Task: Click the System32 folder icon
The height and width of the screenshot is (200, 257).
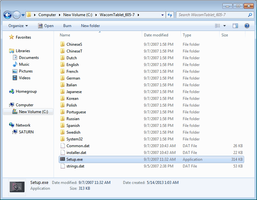Action: (62, 139)
